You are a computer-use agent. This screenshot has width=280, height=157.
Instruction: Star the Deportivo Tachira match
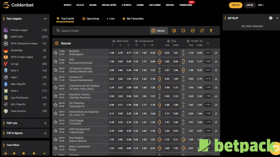point(55,96)
